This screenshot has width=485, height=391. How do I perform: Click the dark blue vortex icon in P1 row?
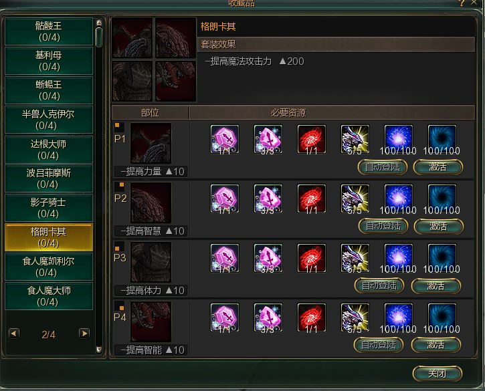442,139
